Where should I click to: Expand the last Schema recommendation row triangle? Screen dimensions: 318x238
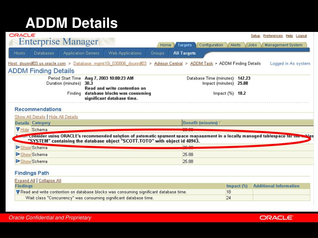coord(18,161)
